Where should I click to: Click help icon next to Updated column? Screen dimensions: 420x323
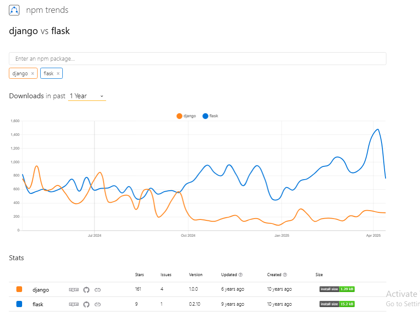241,275
